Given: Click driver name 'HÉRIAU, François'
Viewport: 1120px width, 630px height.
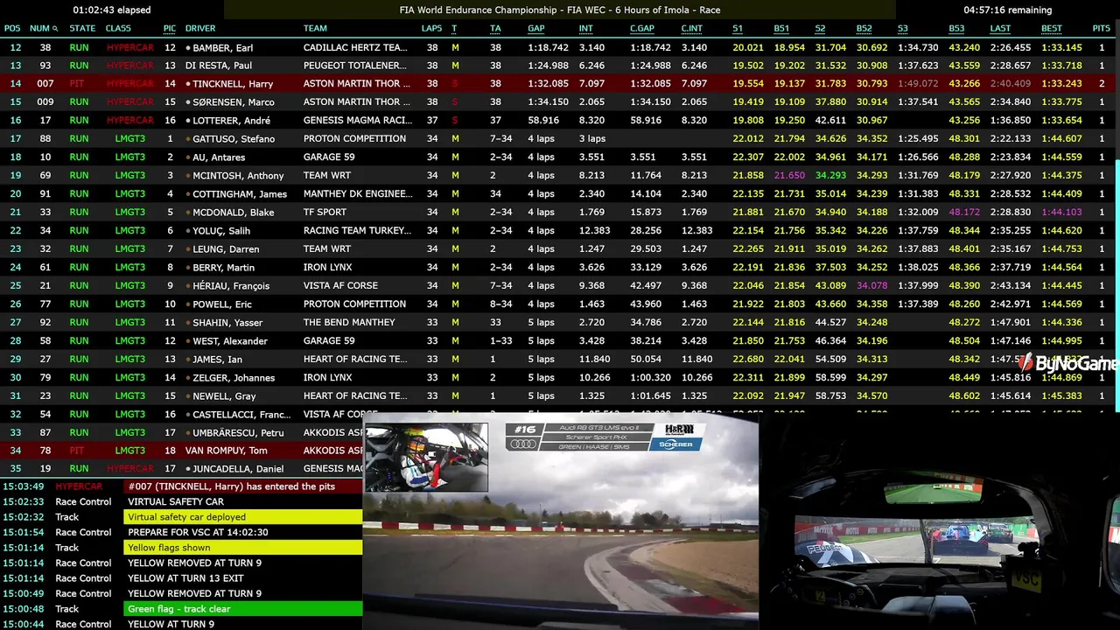Looking at the screenshot, I should [231, 286].
